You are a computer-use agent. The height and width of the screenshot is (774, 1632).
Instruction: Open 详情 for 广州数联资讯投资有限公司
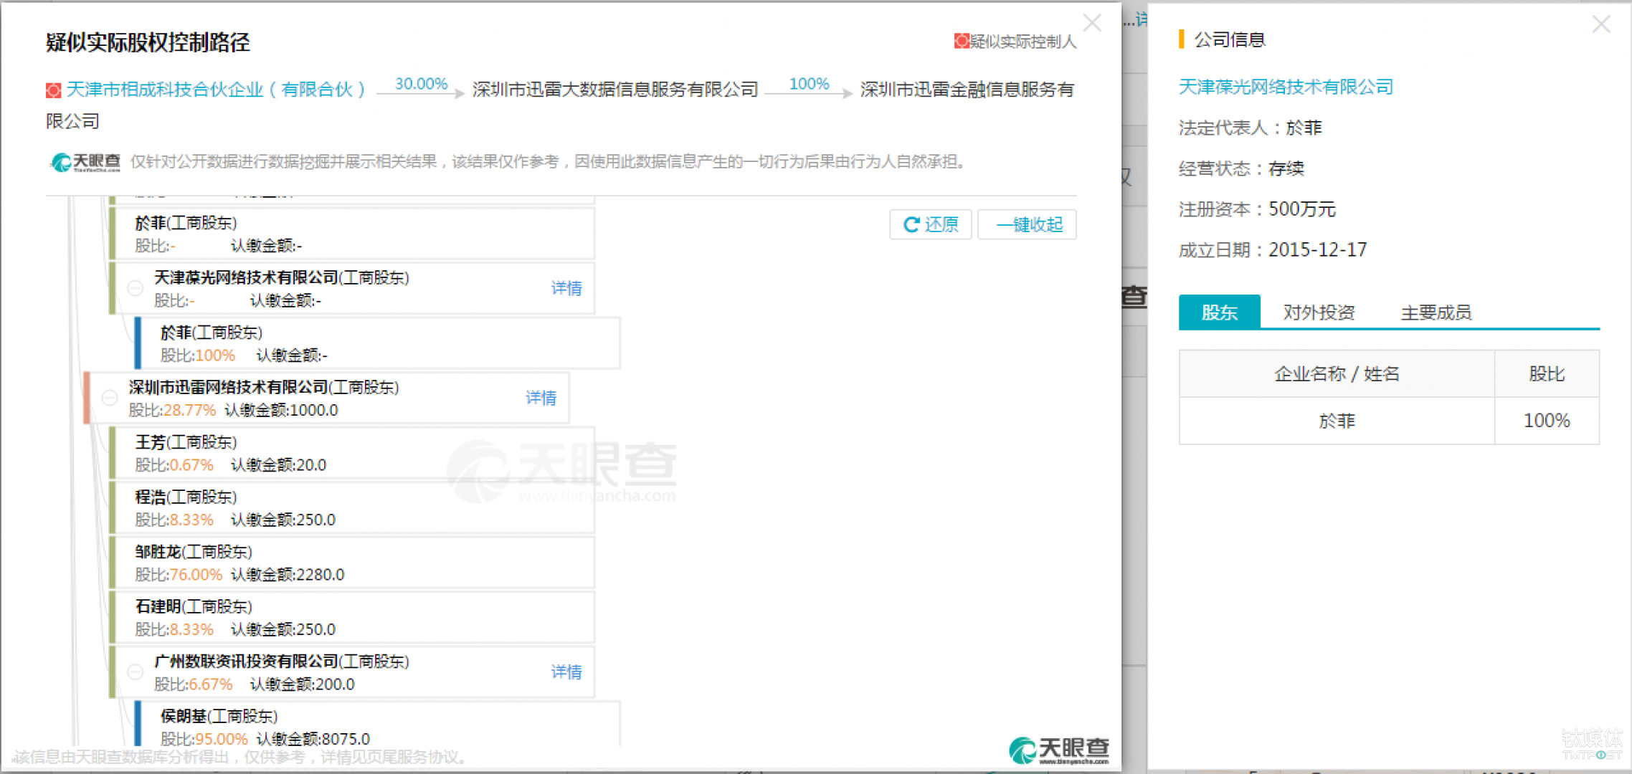coord(566,672)
